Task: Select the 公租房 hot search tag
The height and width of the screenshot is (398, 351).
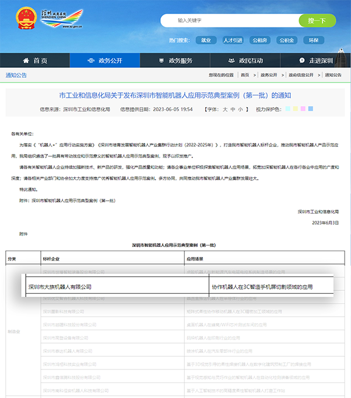Action: [260, 40]
